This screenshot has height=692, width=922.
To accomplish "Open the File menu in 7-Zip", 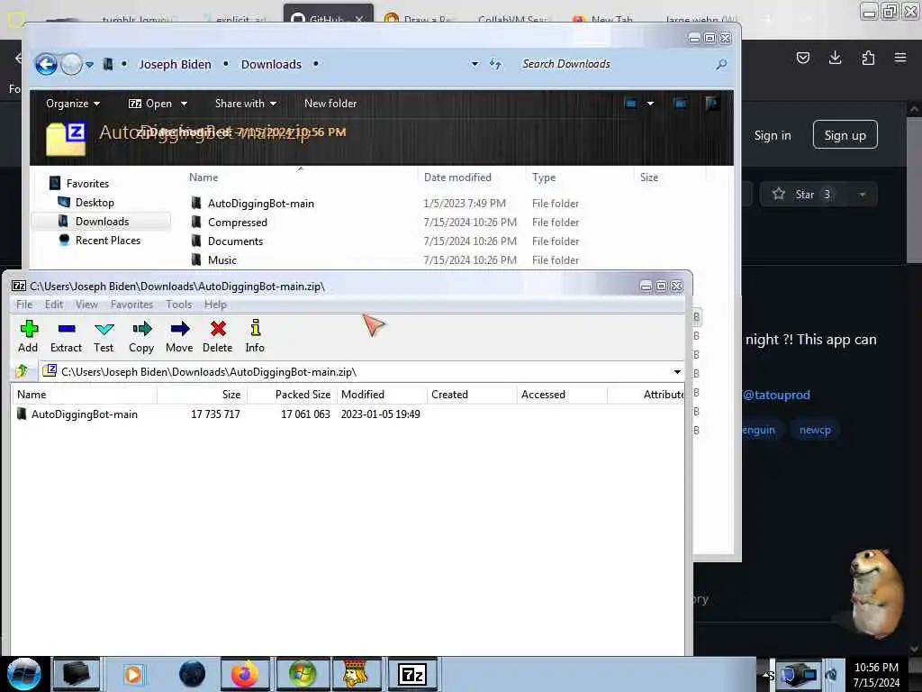I will click(24, 305).
